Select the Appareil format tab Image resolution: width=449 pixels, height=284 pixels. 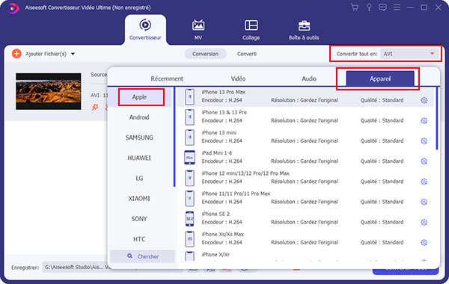(380, 78)
